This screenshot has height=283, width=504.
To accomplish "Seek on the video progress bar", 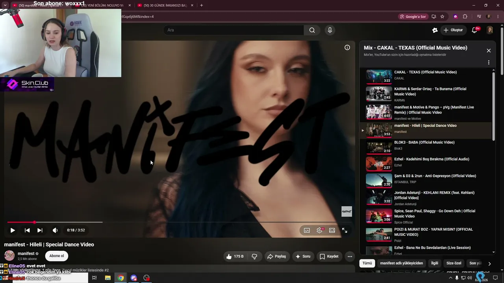I will (x=179, y=222).
